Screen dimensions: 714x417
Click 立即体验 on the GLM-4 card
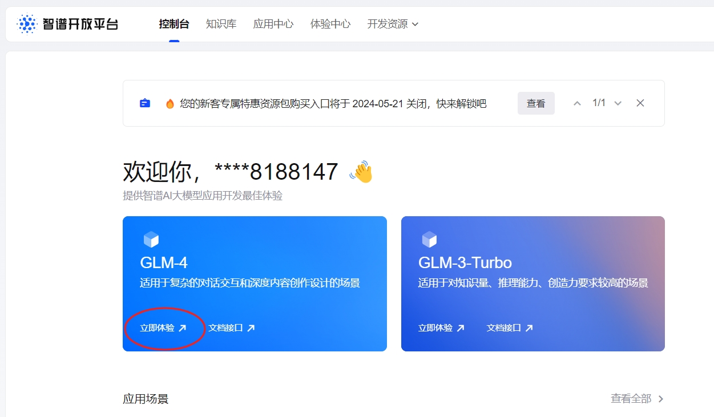coord(163,328)
